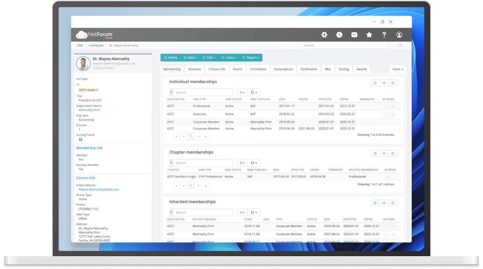Sort Chapter memberships by RELATED MEMBERSHIP column

click(x=363, y=170)
